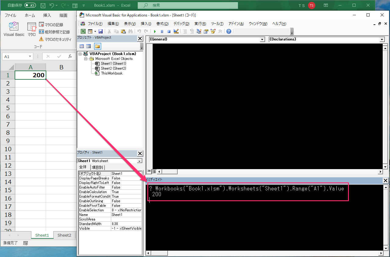Select ThisWorkbook in the project tree
The height and width of the screenshot is (257, 390).
[x=112, y=73]
